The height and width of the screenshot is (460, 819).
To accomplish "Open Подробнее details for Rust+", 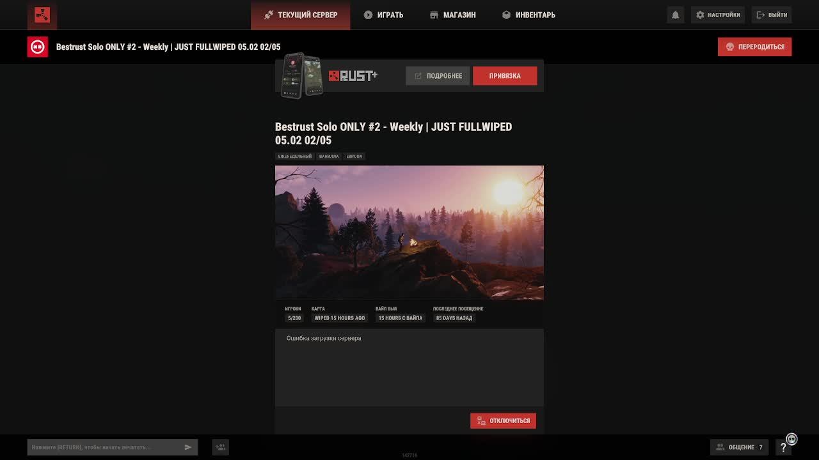I will click(x=438, y=75).
